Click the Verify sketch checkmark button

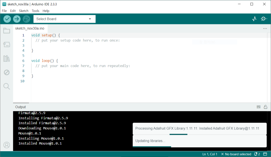coord(7,19)
